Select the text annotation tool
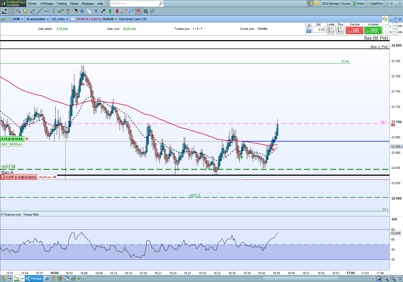This screenshot has width=403, height=282. coord(96,11)
